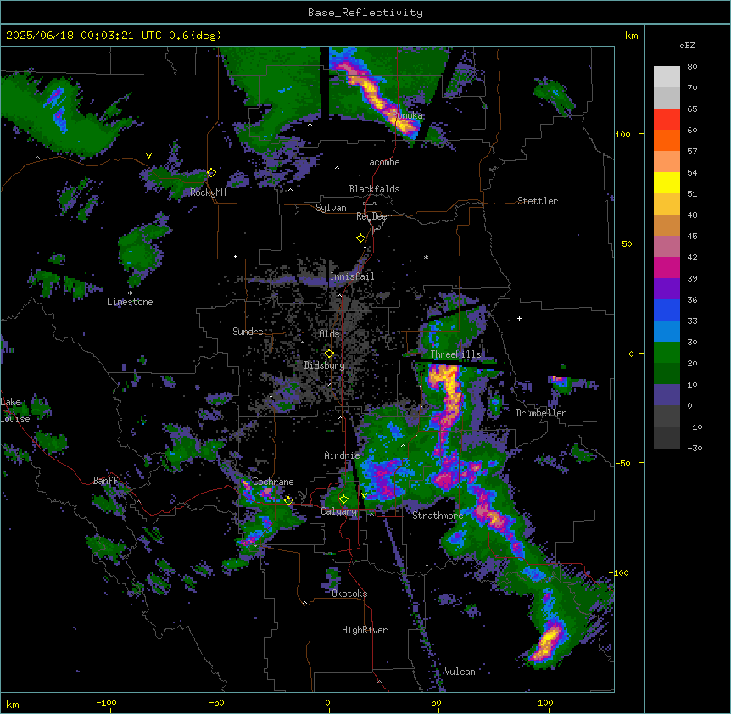The width and height of the screenshot is (731, 714).
Task: Select the Vulcan label
Action: tap(460, 672)
